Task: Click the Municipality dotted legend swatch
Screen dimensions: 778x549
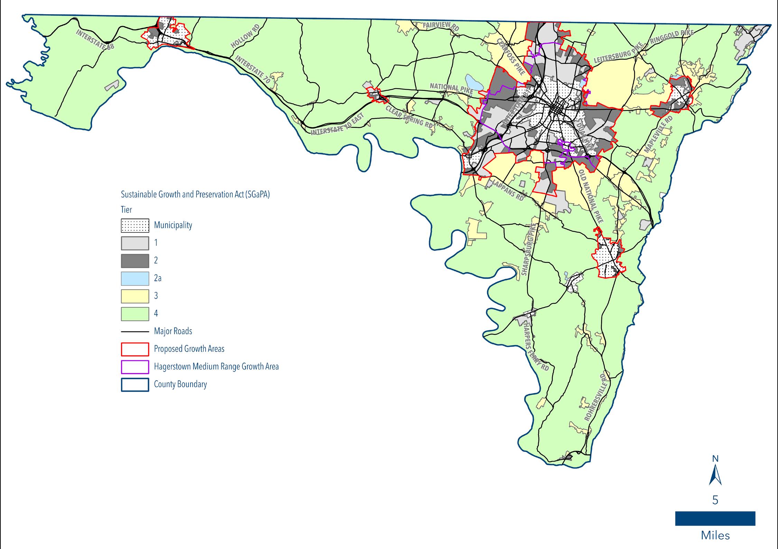Action: point(135,225)
